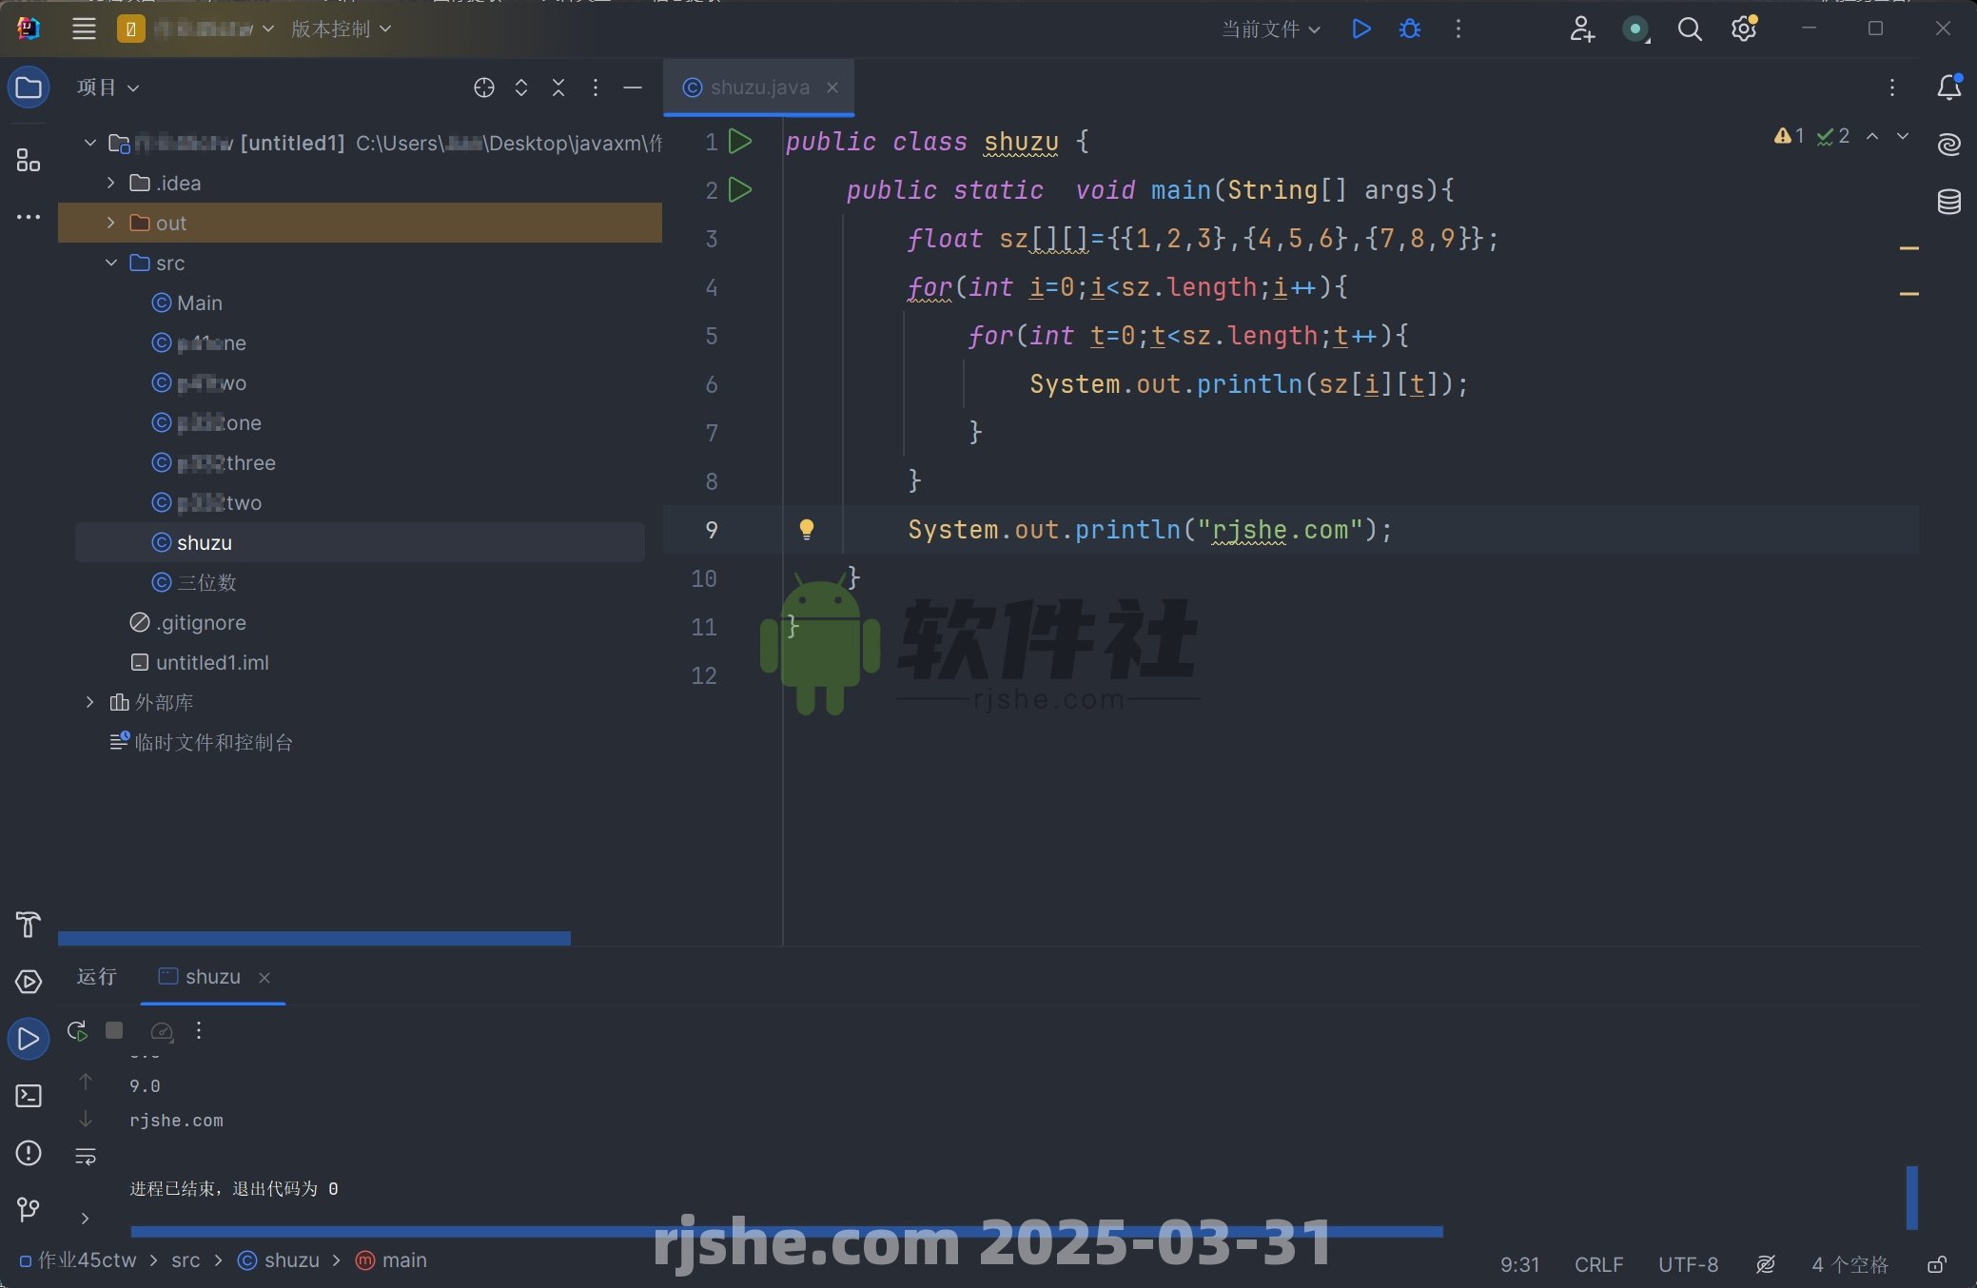This screenshot has height=1288, width=1977.
Task: Open IDE settings gear icon
Action: [x=1744, y=29]
